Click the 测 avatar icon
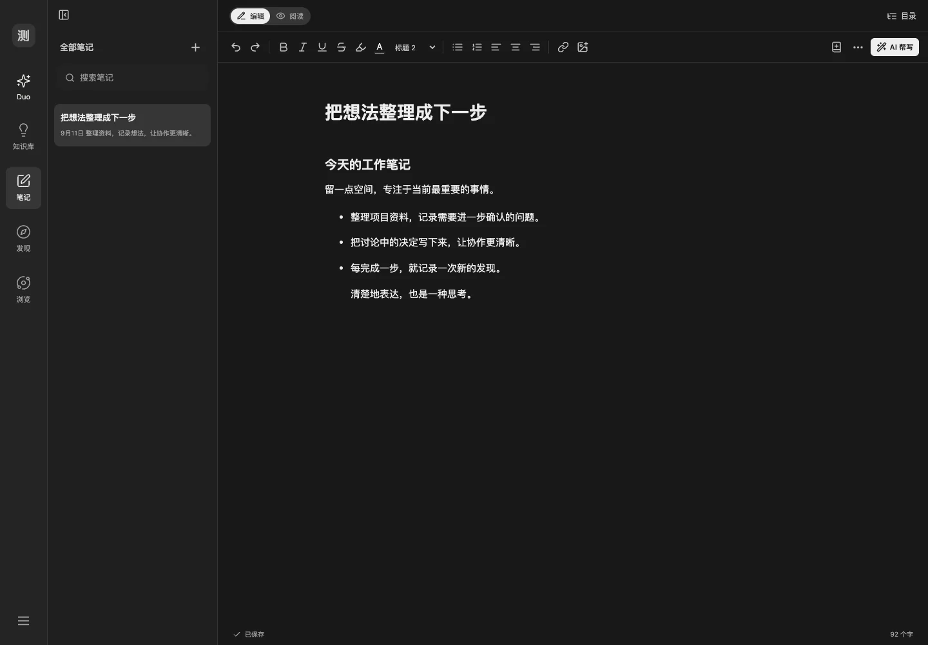Image resolution: width=928 pixels, height=645 pixels. point(23,35)
